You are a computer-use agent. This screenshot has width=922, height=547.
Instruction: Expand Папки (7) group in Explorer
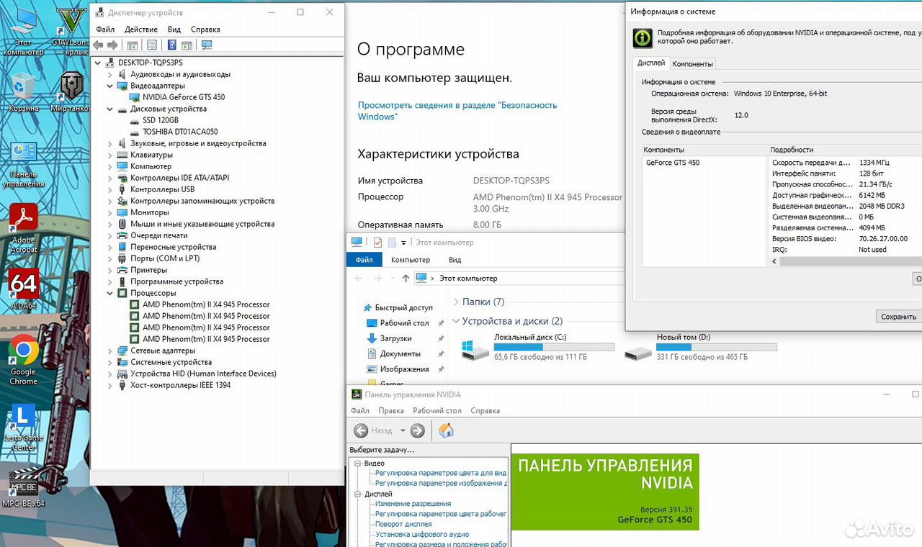click(456, 302)
